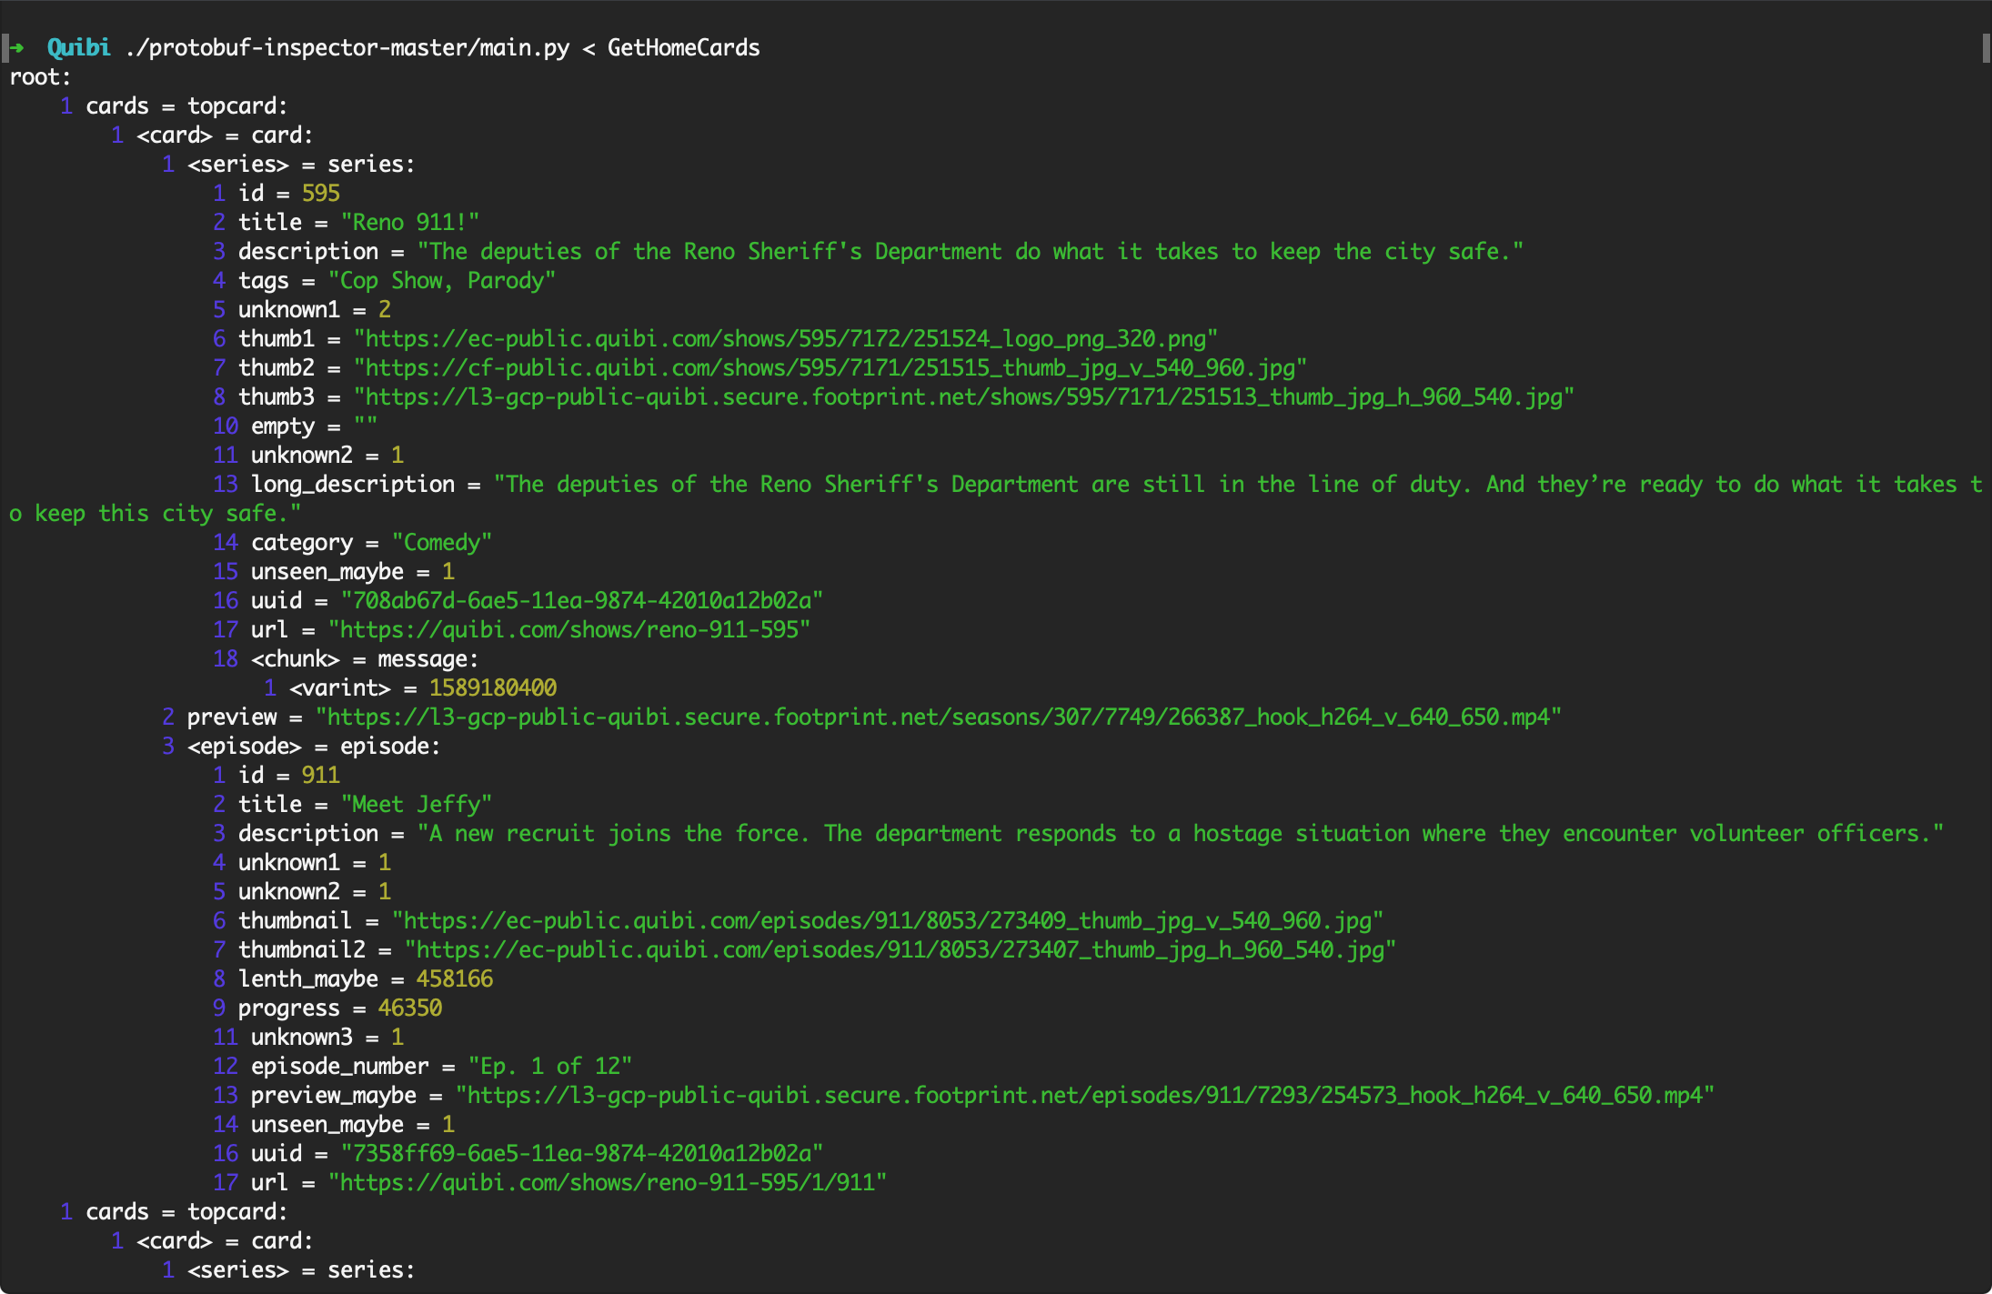Click the episode title "Meet Jeffy"

[417, 804]
